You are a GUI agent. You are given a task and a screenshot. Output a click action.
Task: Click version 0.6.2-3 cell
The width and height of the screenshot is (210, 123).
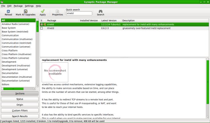105,28
